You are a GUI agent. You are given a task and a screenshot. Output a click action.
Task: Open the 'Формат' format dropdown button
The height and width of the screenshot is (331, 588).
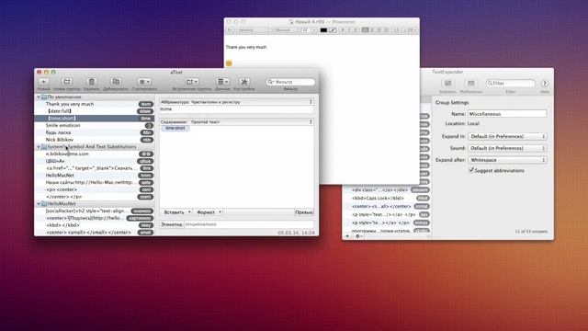click(209, 212)
